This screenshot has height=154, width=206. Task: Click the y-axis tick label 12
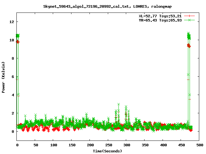[12, 22]
